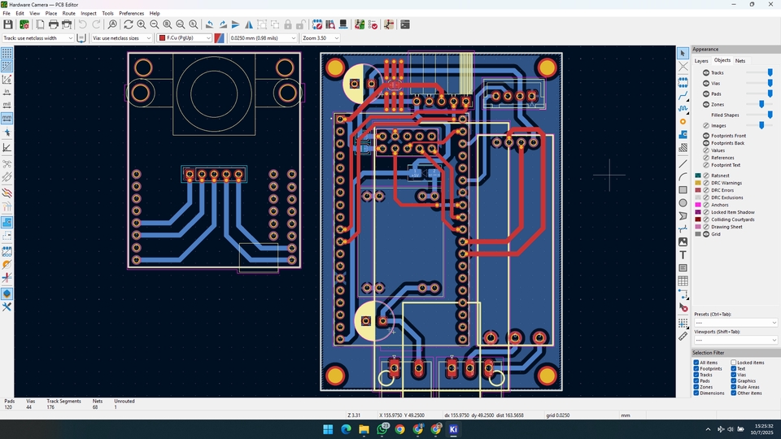Open the Route menu
The height and width of the screenshot is (439, 781).
(x=69, y=14)
